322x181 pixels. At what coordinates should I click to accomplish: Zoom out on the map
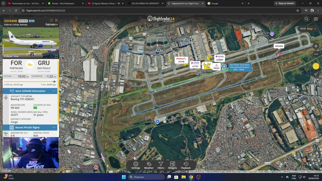point(316,54)
